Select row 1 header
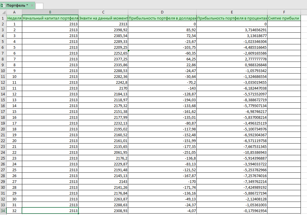 tap(3, 18)
